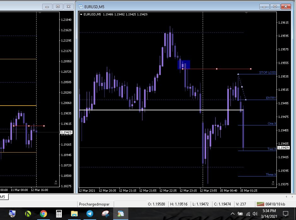Open the Wi-Fi network icon in the tray
This screenshot has height=220, width=296.
point(248,214)
